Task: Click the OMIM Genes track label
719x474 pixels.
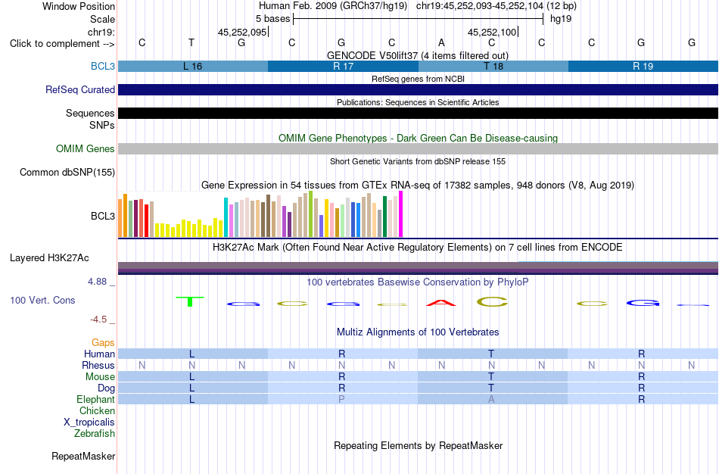Action: point(86,148)
